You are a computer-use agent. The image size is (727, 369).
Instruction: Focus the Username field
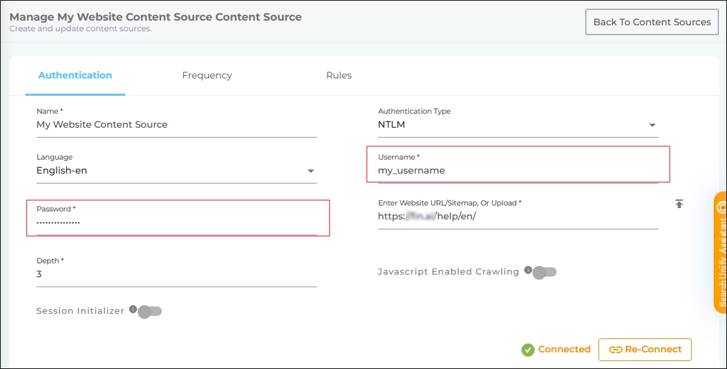tap(517, 171)
